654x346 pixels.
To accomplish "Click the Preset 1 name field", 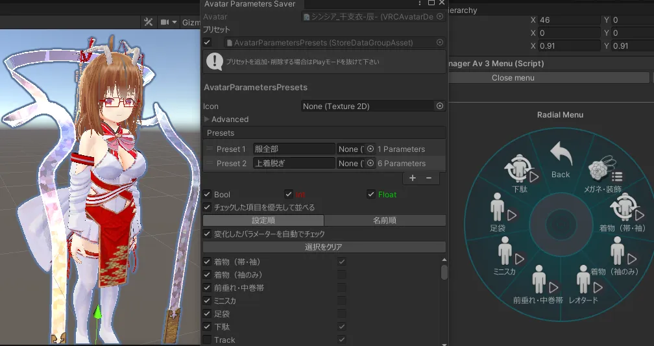I will [x=293, y=149].
